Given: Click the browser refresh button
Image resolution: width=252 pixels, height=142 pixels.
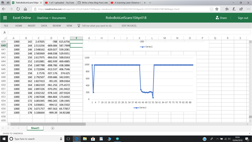Looking at the screenshot, I should [x=18, y=9].
